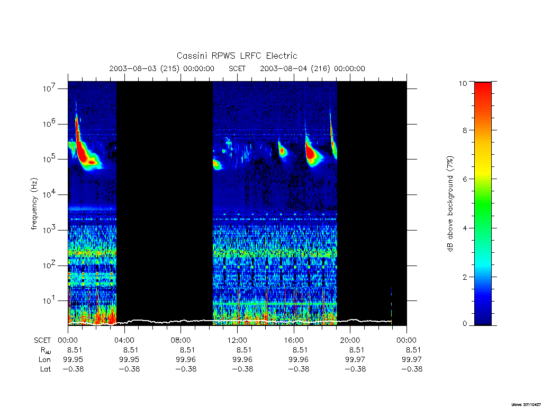Viewport: 542px width, 407px height.
Task: Click the SCET label between the header timestamps
Action: click(237, 68)
